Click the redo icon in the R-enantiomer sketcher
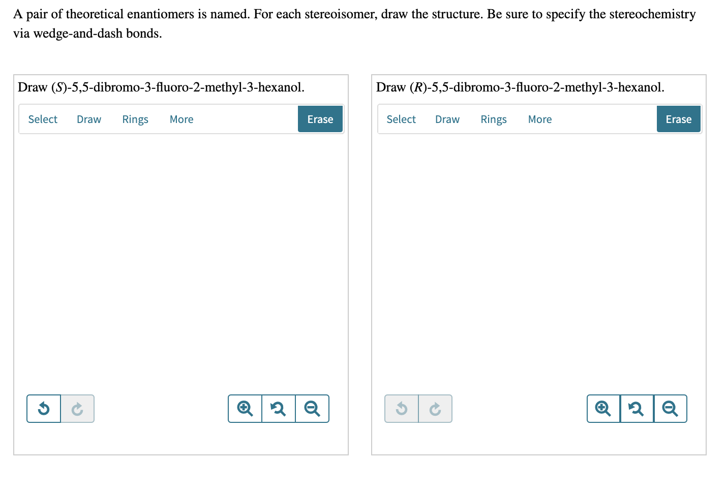 coord(435,409)
